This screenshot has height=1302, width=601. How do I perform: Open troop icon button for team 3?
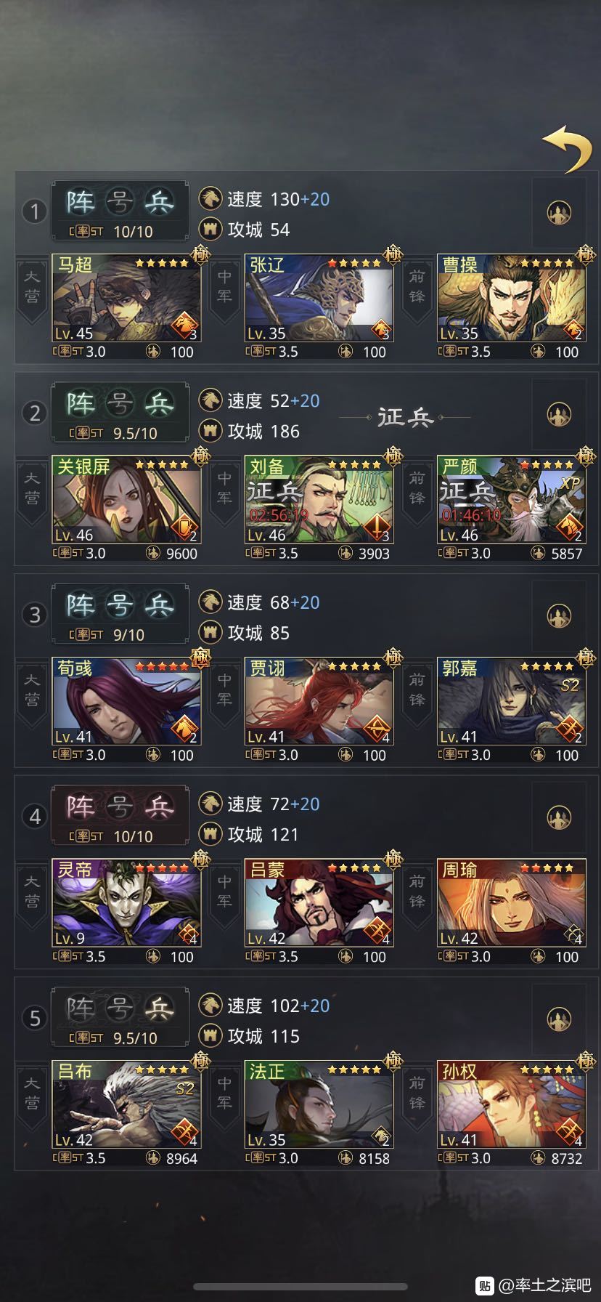559,616
